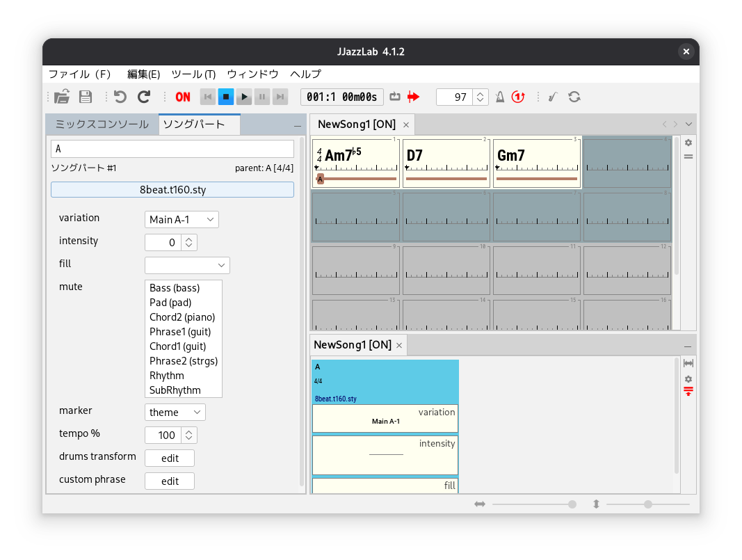Pause playback

(262, 97)
